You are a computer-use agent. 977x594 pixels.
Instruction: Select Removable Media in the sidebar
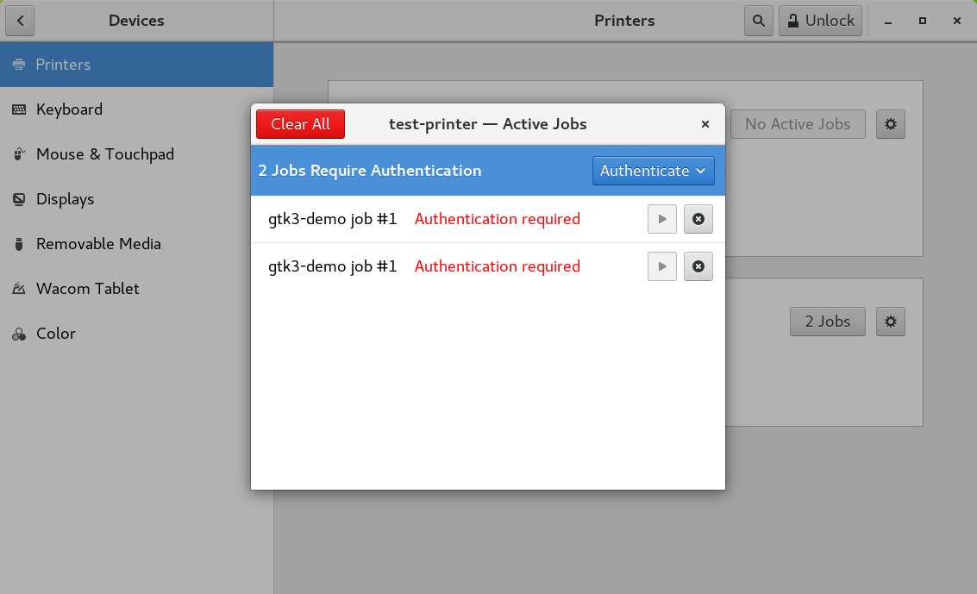click(136, 244)
